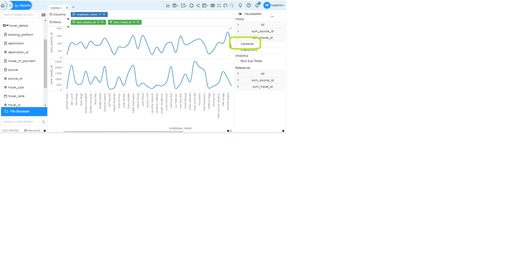Expand All under Reference

(238, 74)
